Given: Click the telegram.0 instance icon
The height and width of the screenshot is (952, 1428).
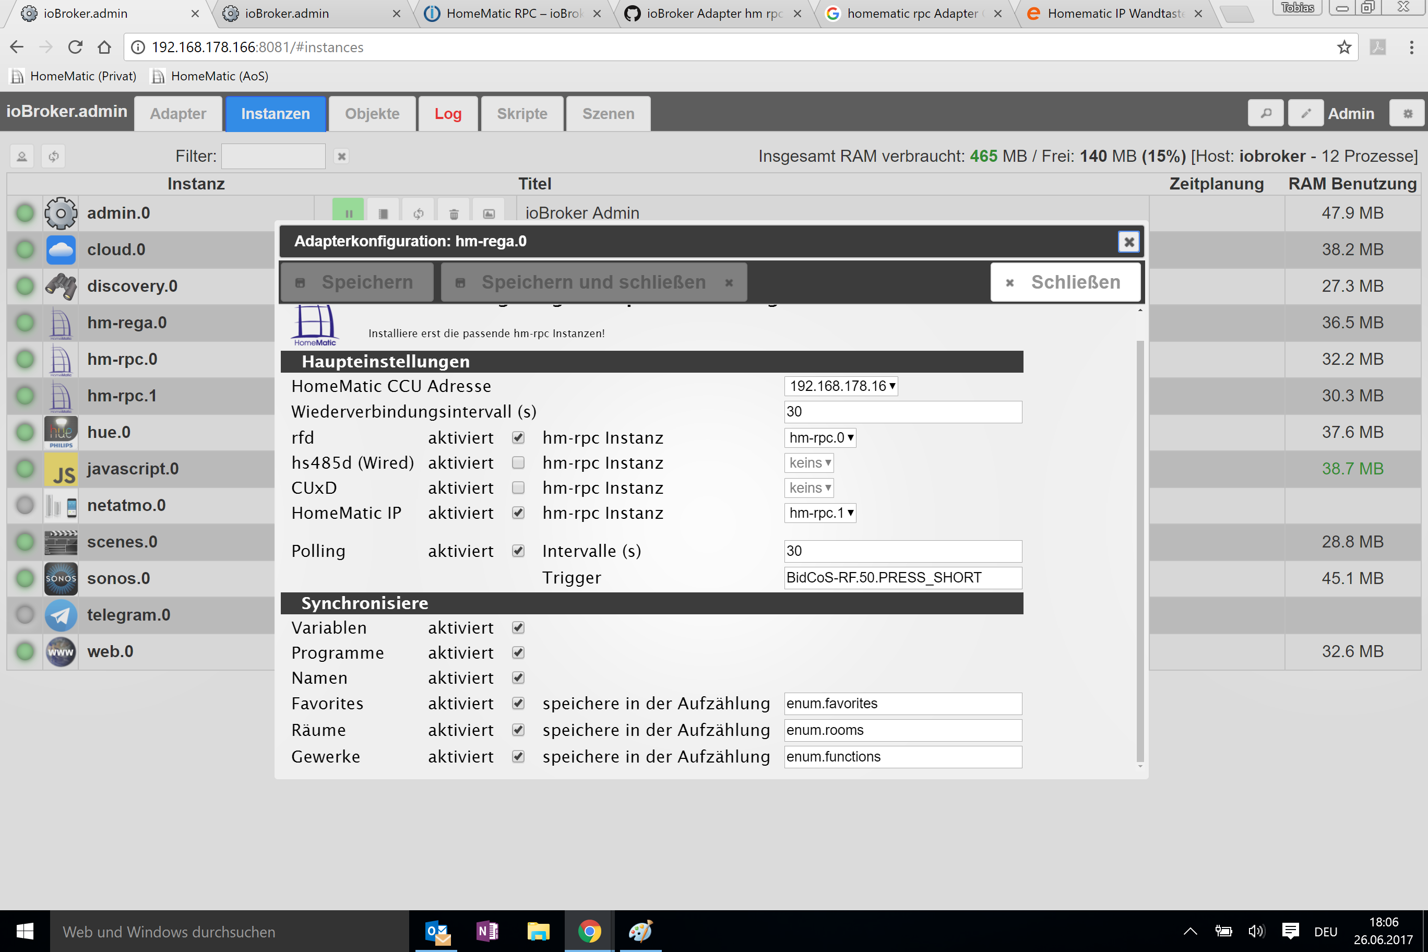Looking at the screenshot, I should click(x=61, y=614).
